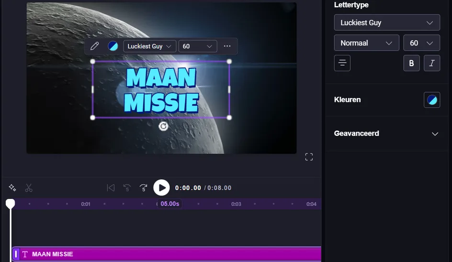Open Luckiest Guy dropdown in Lettertype panel
This screenshot has height=262, width=452.
tap(387, 22)
